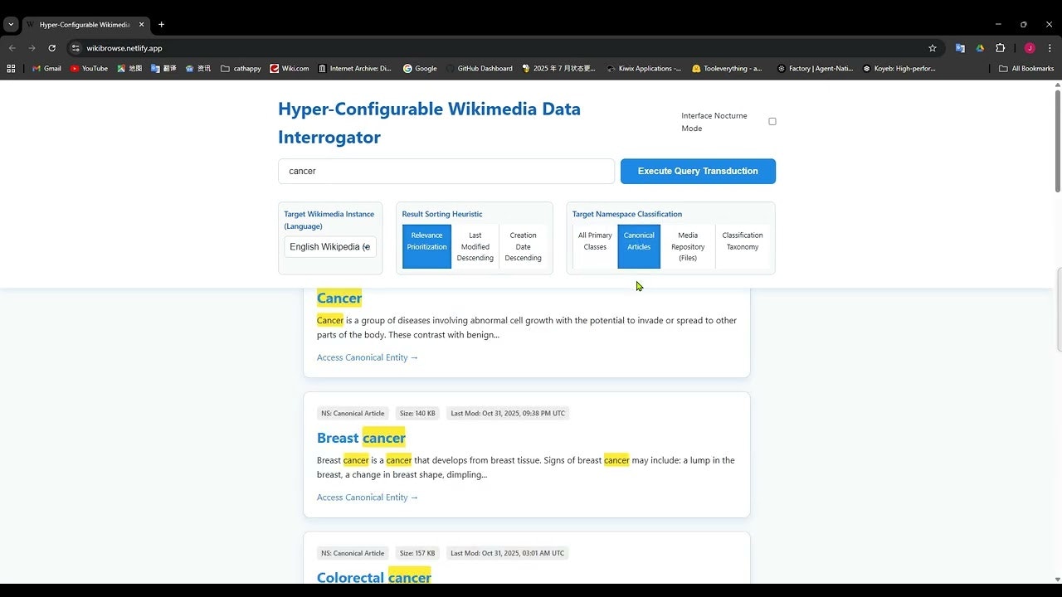The image size is (1062, 597).
Task: Open the Chrome extensions puzzle icon
Action: tap(1000, 48)
